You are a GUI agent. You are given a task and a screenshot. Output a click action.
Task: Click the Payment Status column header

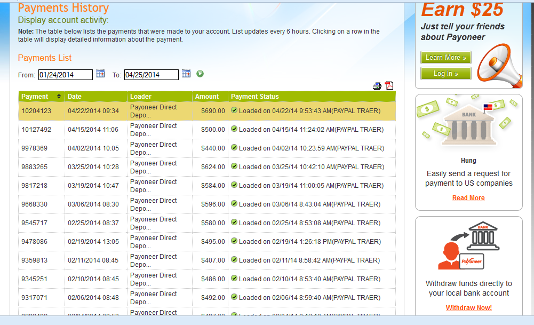312,97
